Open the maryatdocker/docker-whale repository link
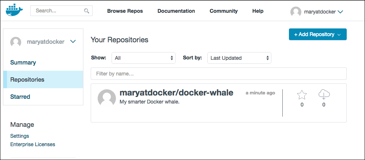The width and height of the screenshot is (365, 160). [176, 93]
